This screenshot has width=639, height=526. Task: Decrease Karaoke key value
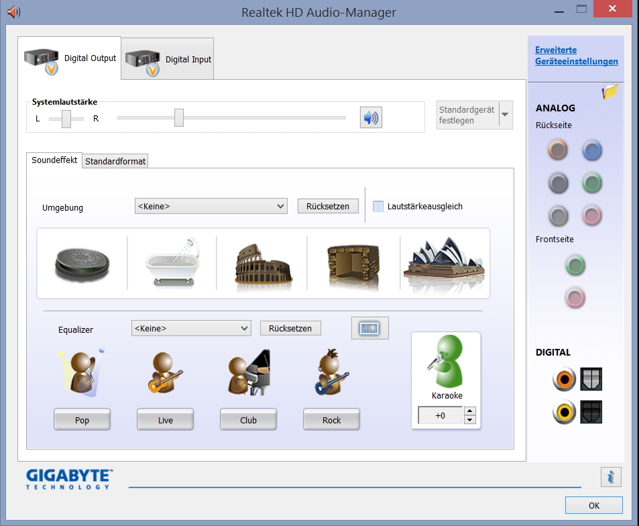point(470,419)
